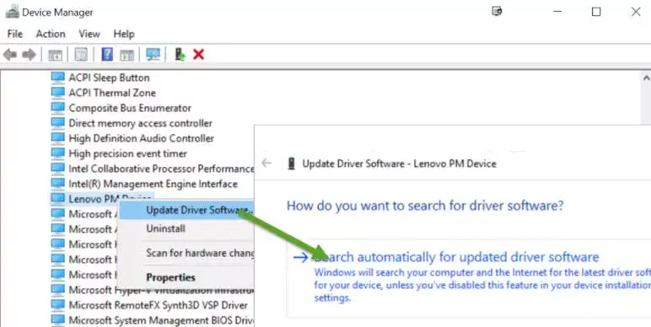
Task: Open the Properties toolbar icon
Action: pos(81,55)
